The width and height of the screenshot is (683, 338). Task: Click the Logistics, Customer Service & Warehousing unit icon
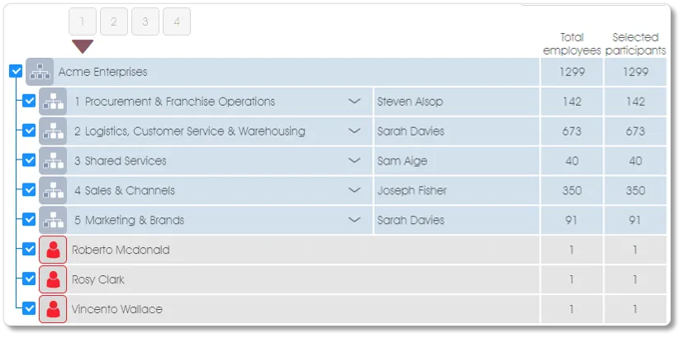coord(53,131)
